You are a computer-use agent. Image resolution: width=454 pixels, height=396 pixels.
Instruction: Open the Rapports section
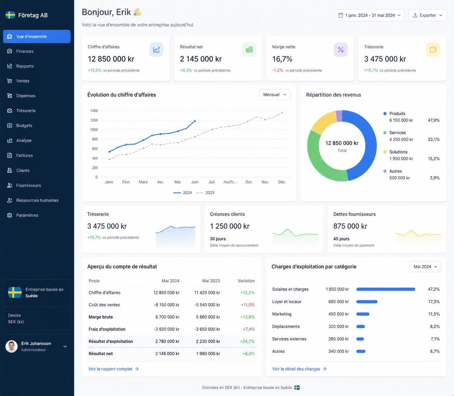[x=37, y=66]
